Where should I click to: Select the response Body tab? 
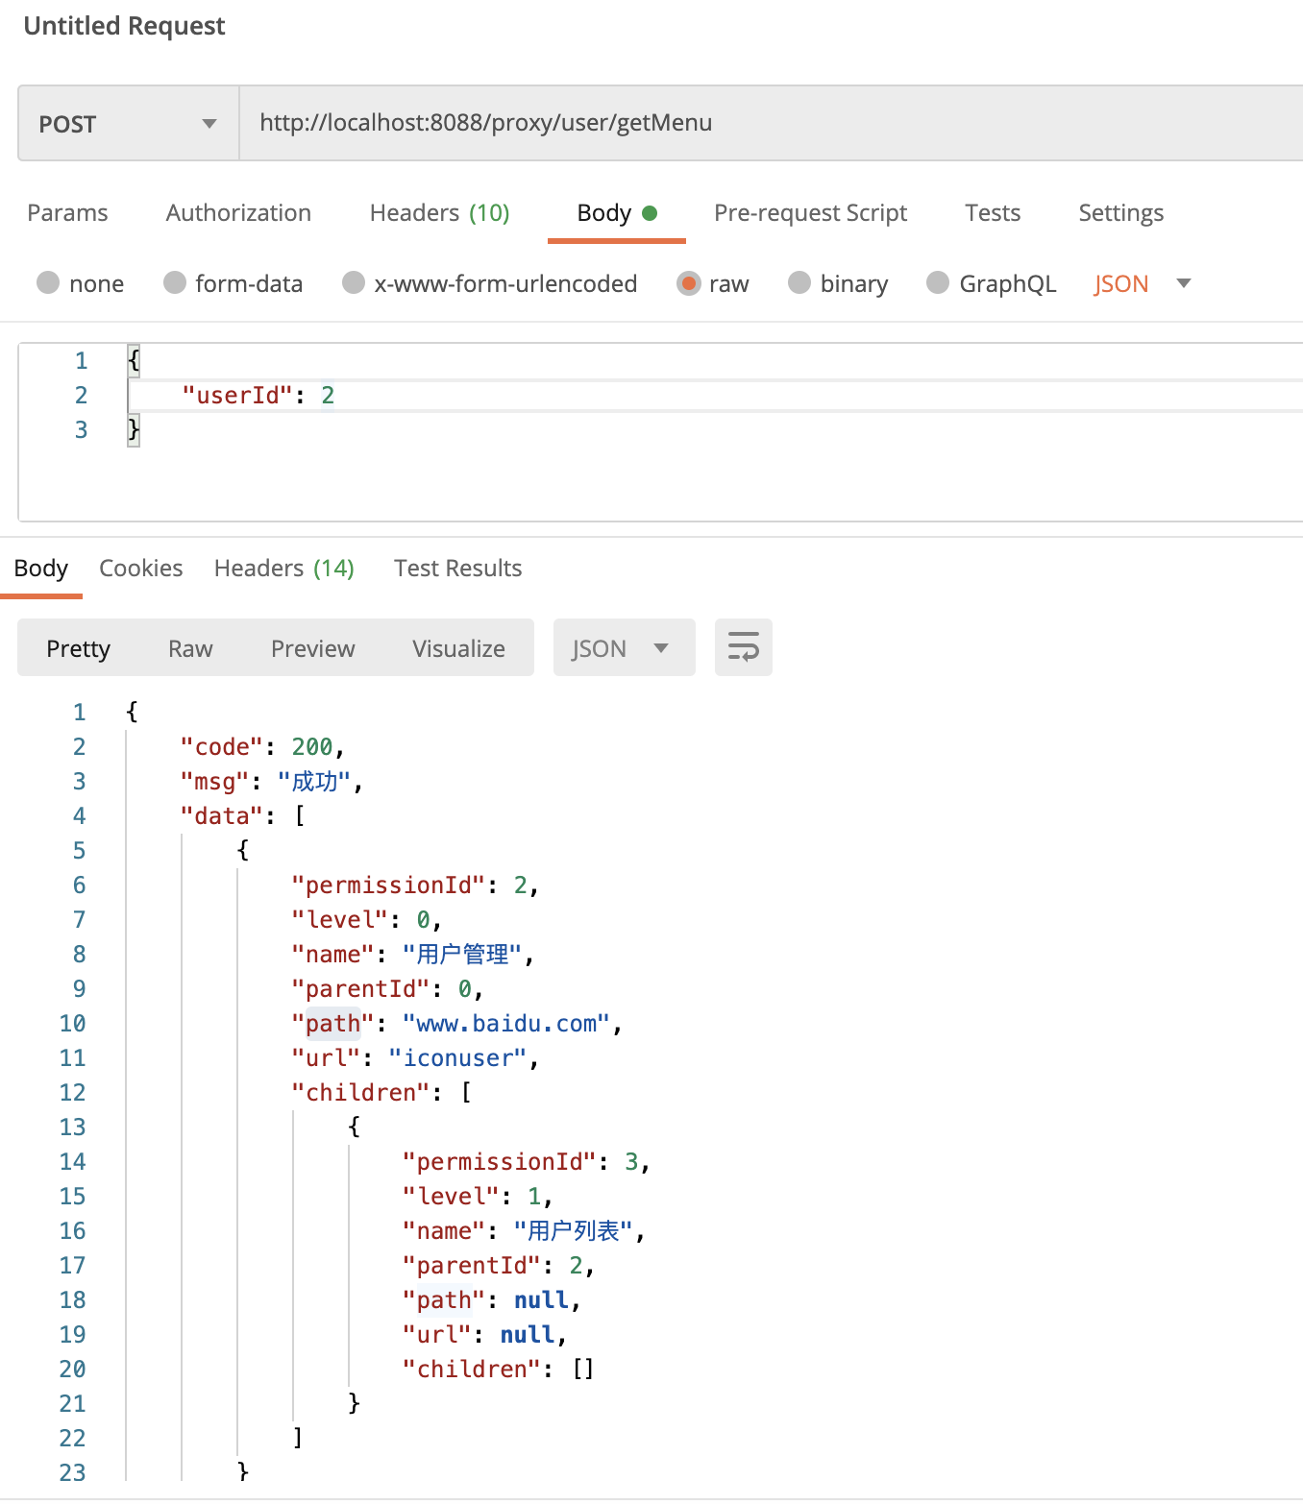click(41, 568)
